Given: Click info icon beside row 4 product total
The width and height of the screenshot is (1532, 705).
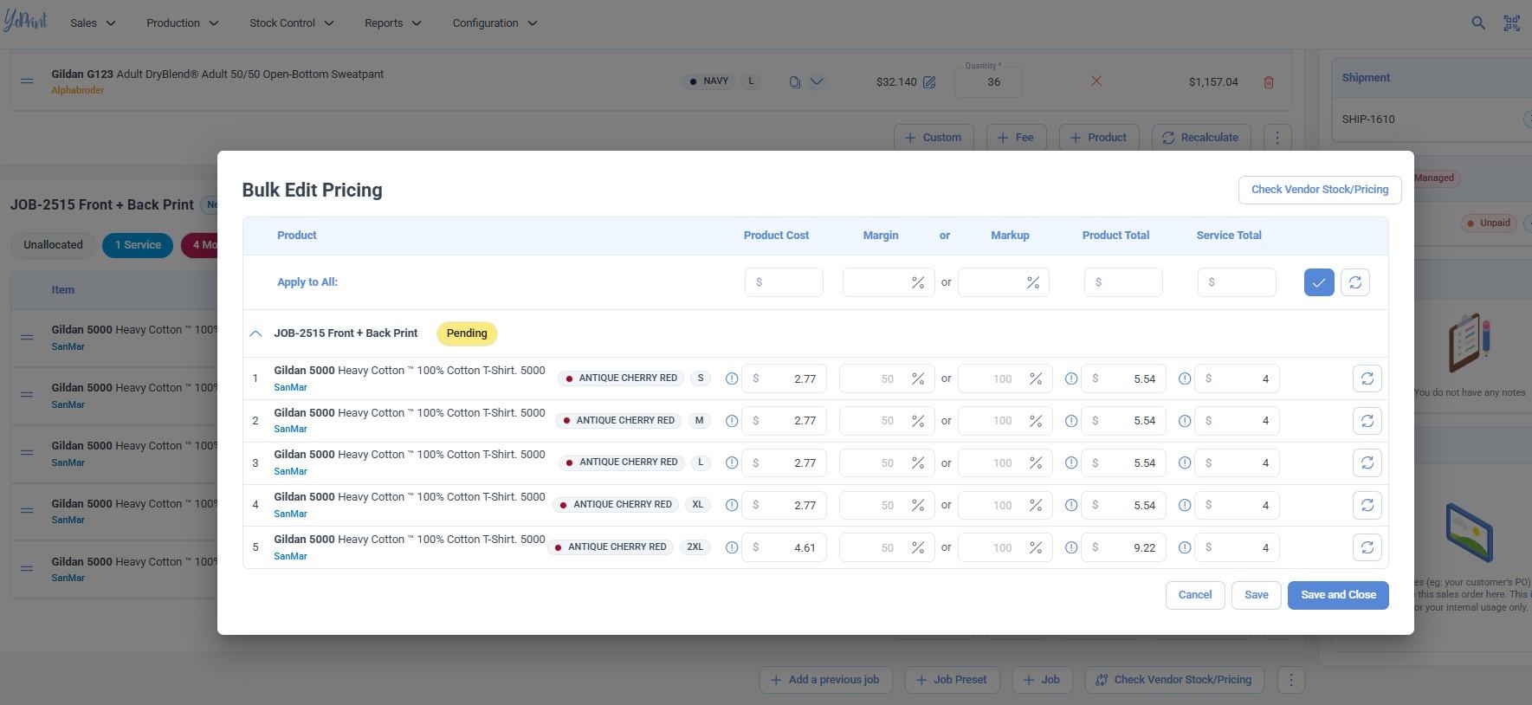Looking at the screenshot, I should tap(1071, 505).
